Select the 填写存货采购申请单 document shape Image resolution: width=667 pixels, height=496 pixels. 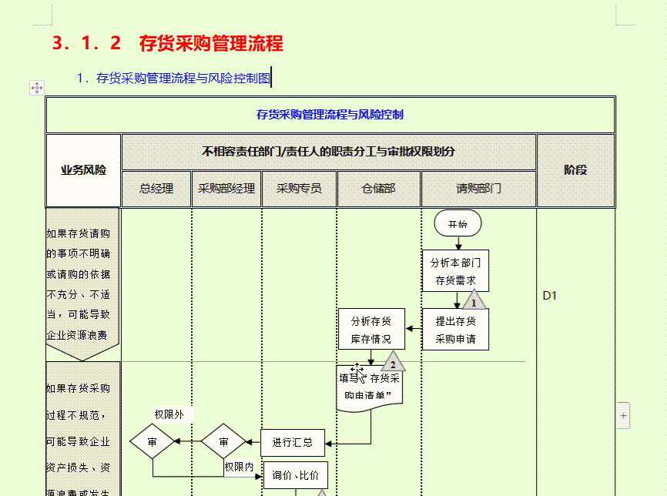[x=370, y=388]
